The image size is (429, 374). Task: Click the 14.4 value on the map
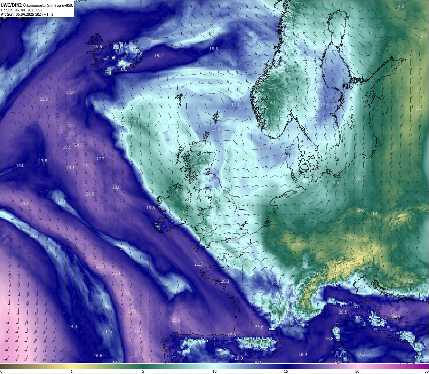pos(73,327)
